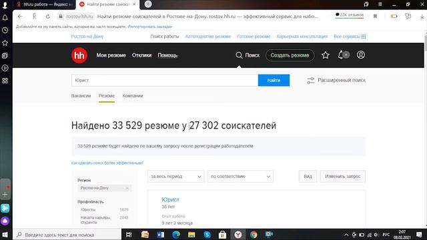
Task: Open the search magnifier Поиск
Action: [248, 55]
